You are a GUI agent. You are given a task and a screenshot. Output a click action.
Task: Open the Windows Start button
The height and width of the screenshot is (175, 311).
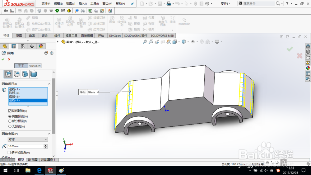5,170
